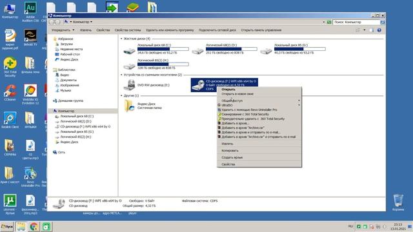Choose Создать ярлык in the context menu
This screenshot has width=413, height=232.
(x=259, y=157)
